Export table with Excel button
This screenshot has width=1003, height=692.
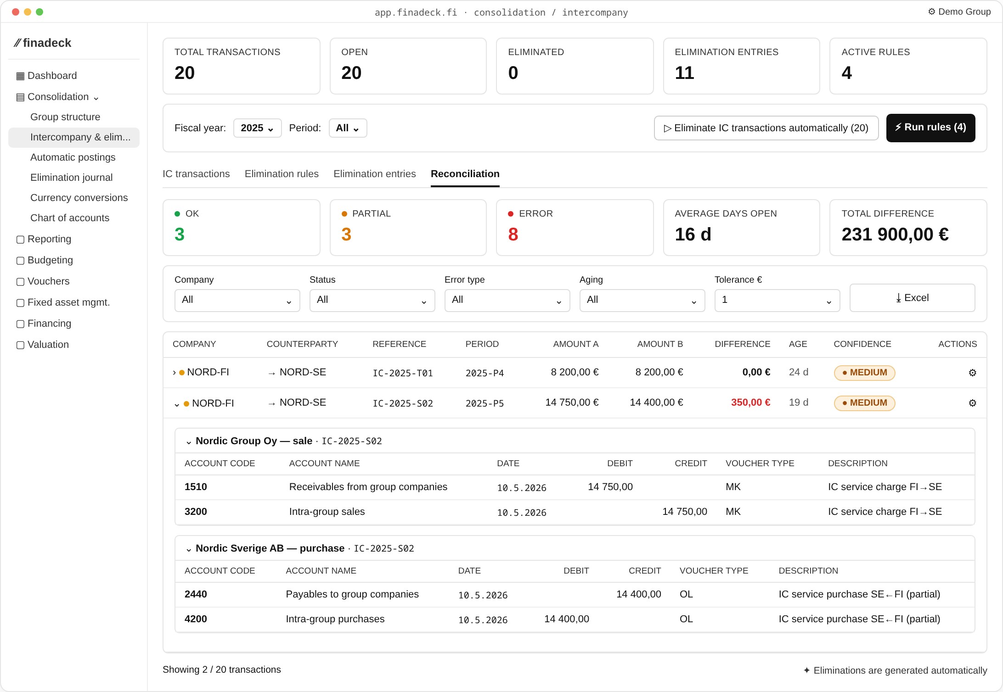coord(912,298)
